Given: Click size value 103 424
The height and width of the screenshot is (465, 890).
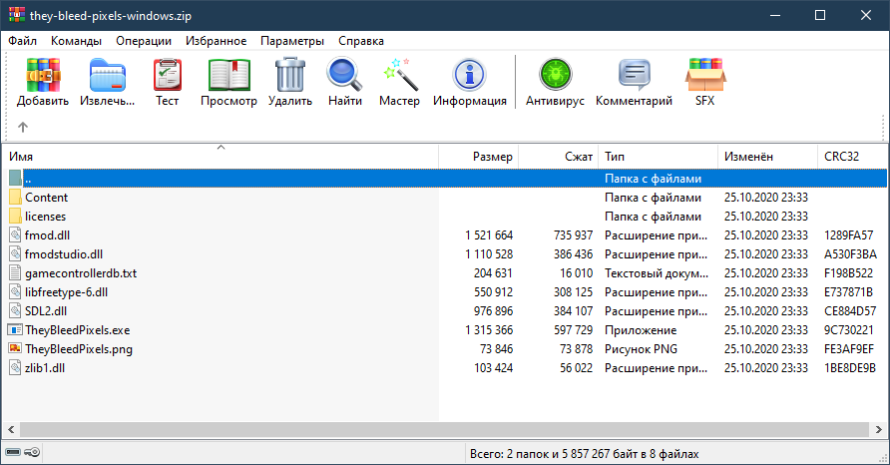Looking at the screenshot, I should [493, 368].
